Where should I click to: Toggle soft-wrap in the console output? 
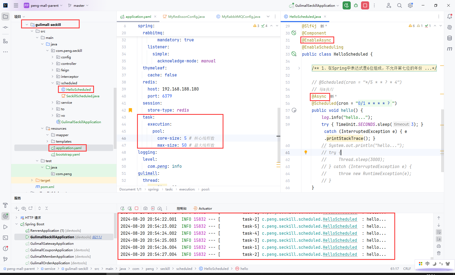point(439,232)
